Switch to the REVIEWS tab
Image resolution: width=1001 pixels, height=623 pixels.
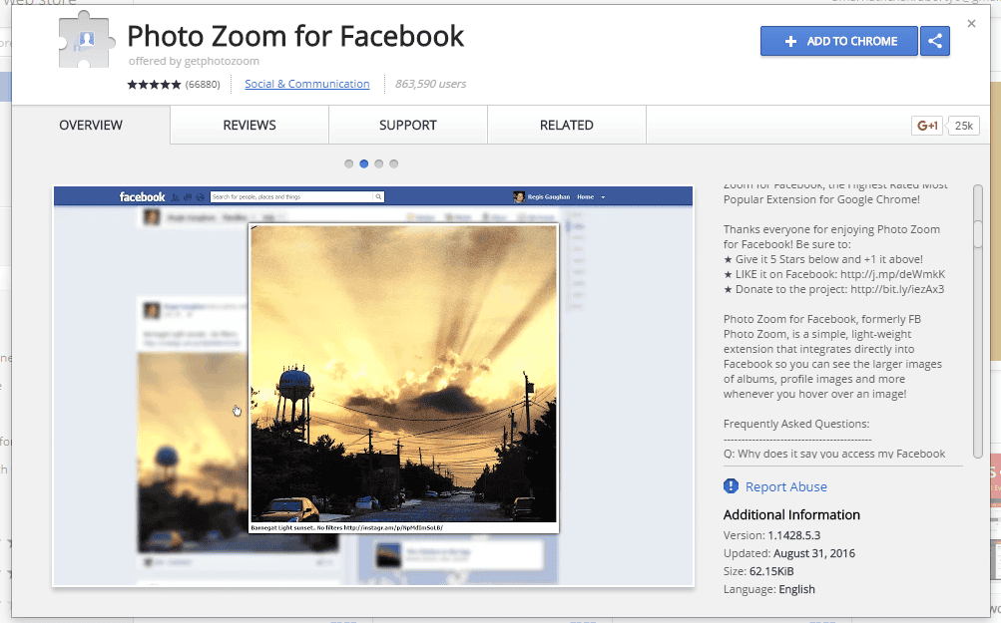(249, 125)
